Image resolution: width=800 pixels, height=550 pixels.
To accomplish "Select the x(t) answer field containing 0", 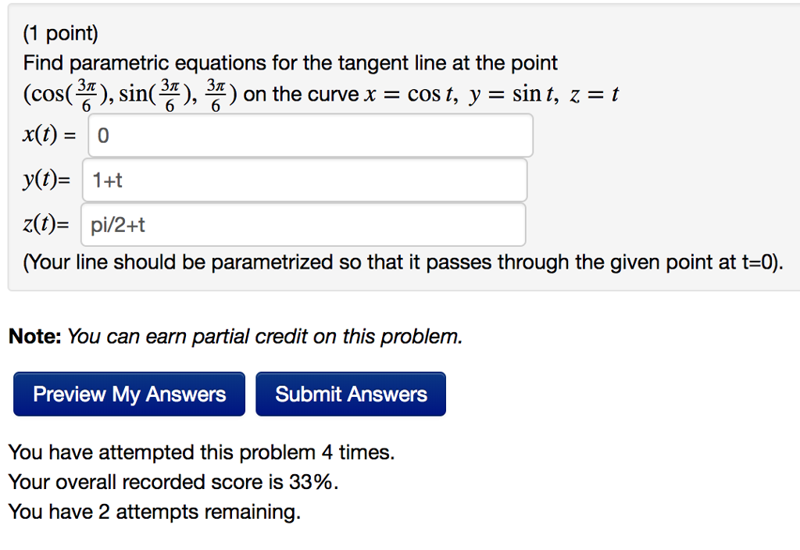I will click(x=309, y=134).
